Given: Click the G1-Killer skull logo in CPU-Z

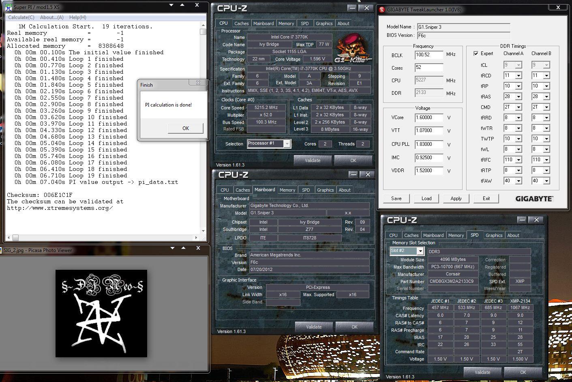Looking at the screenshot, I should 353,48.
